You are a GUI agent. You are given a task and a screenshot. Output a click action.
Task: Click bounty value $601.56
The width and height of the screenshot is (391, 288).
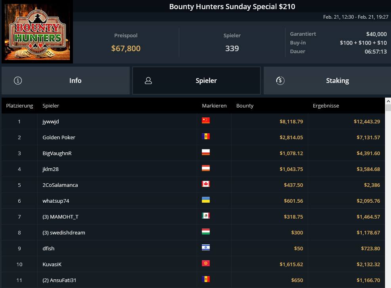293,201
